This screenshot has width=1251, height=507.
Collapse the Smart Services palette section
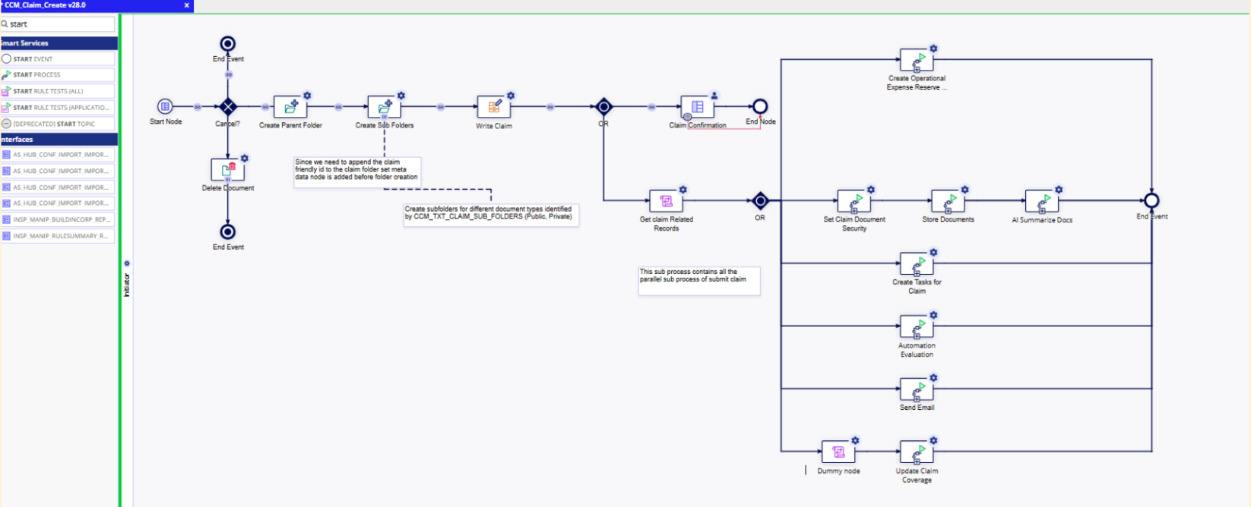click(x=59, y=43)
